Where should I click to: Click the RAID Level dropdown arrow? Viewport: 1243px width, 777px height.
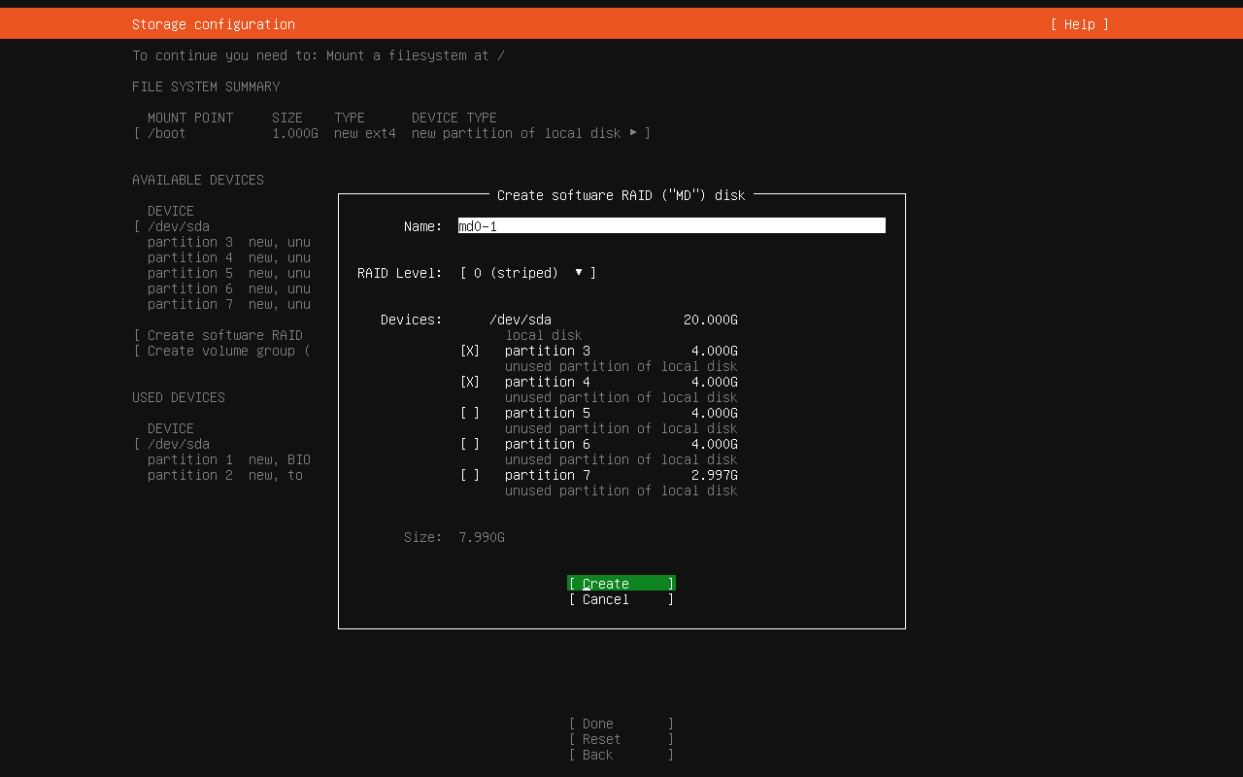[579, 273]
